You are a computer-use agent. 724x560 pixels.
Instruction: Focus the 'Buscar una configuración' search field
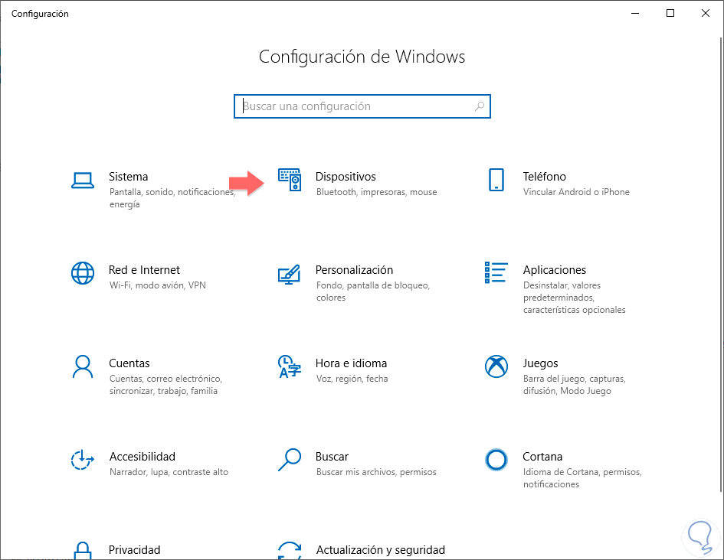pyautogui.click(x=362, y=106)
